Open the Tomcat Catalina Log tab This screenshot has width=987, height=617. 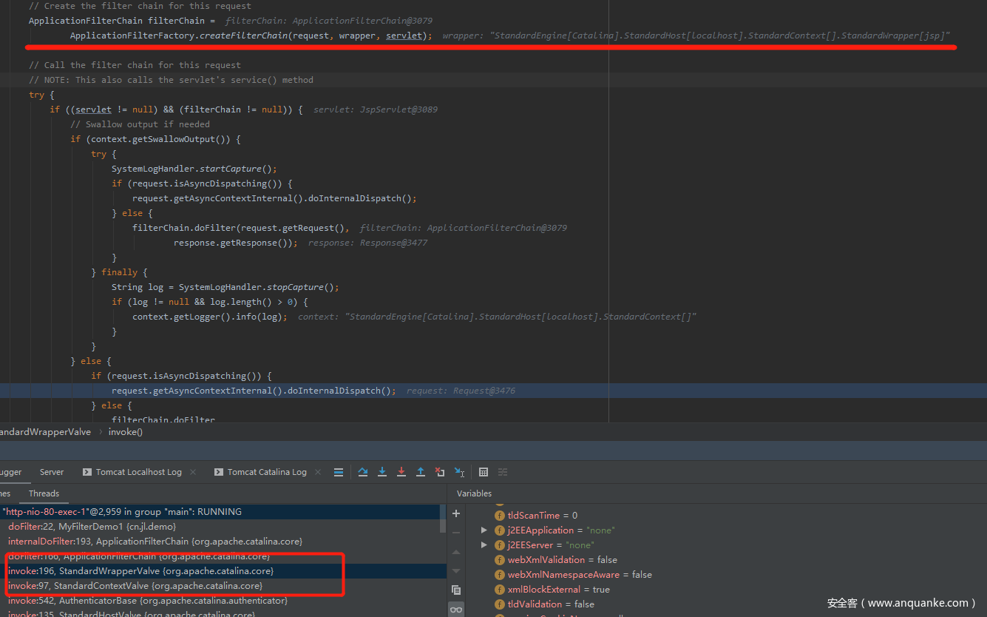[x=266, y=472]
